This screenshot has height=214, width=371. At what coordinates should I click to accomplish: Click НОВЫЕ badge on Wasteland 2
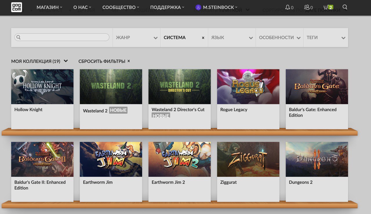tap(118, 110)
